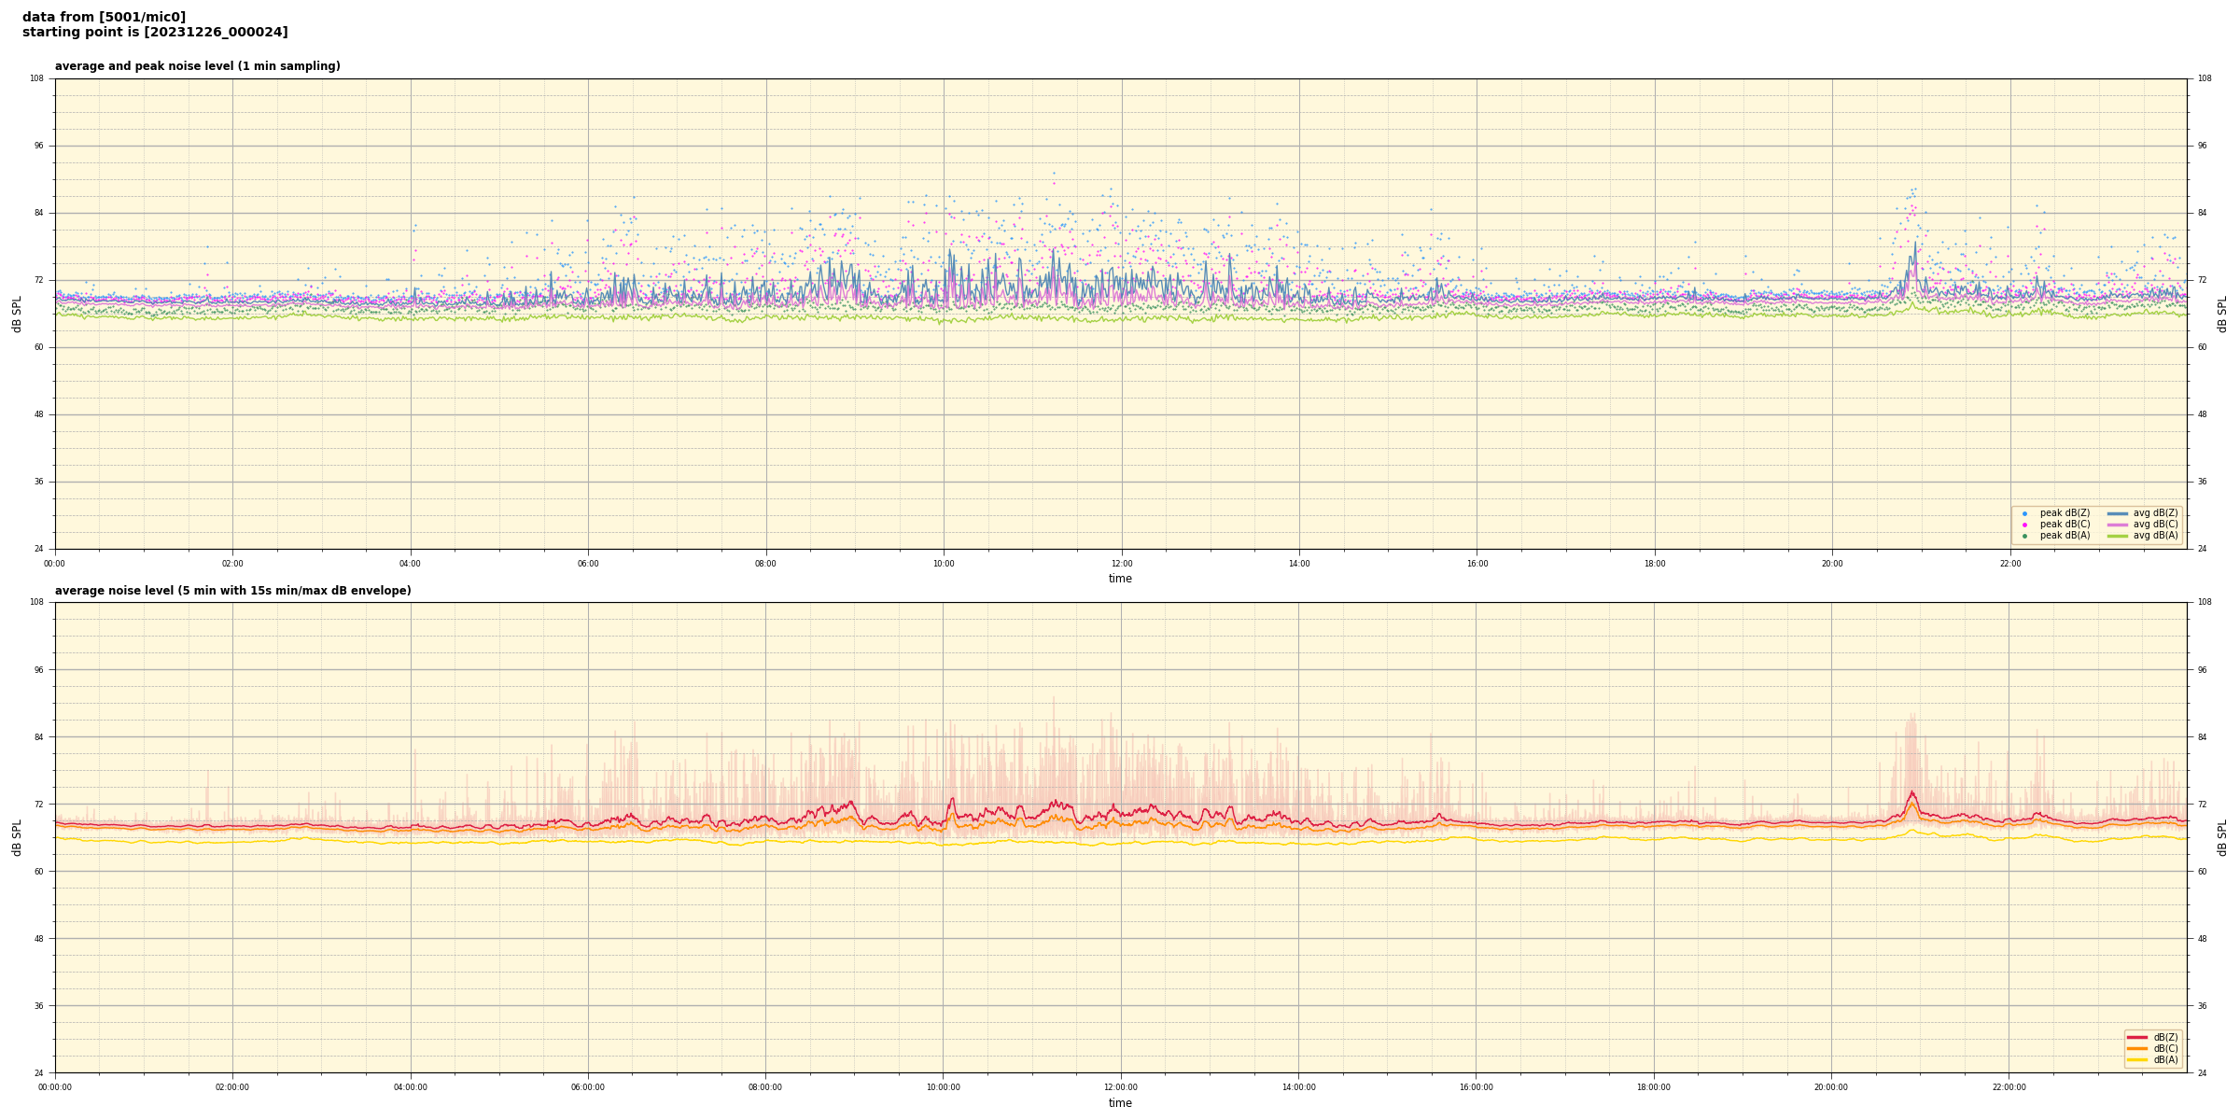The height and width of the screenshot is (1120, 2240).
Task: Click the 12:00 tick label on top chart
Action: pos(1121,564)
